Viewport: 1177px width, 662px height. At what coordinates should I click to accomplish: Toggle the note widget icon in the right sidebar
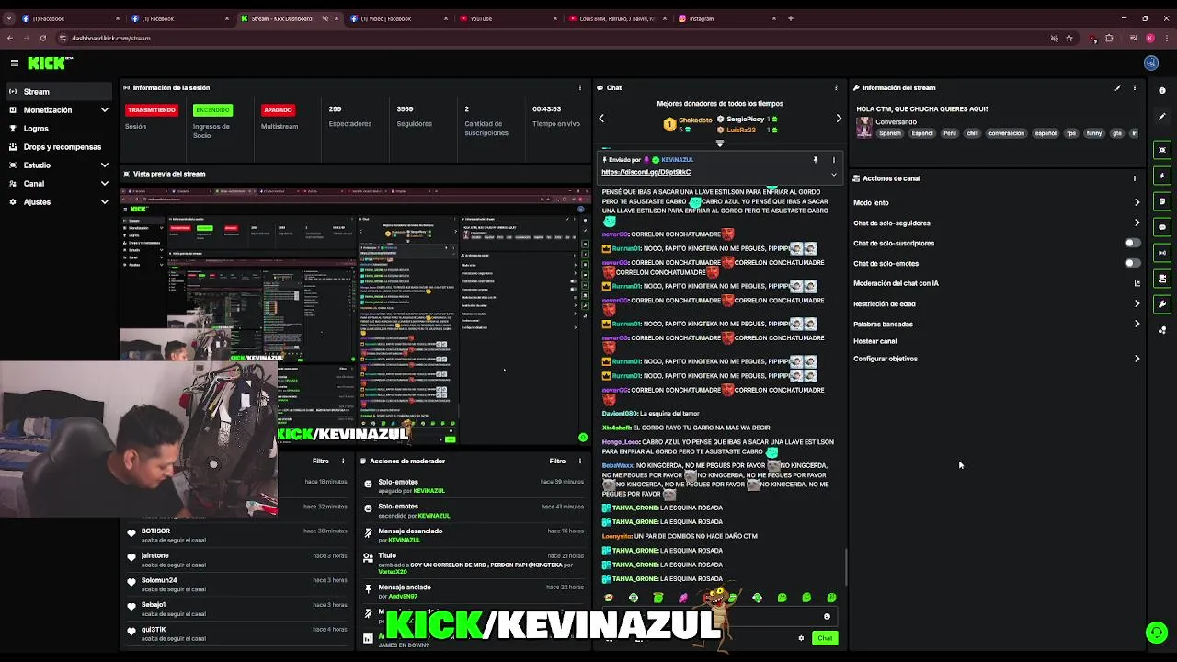click(x=1162, y=201)
